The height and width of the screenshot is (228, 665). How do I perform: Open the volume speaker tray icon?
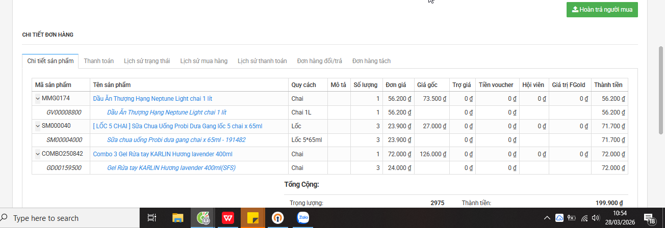(x=596, y=218)
